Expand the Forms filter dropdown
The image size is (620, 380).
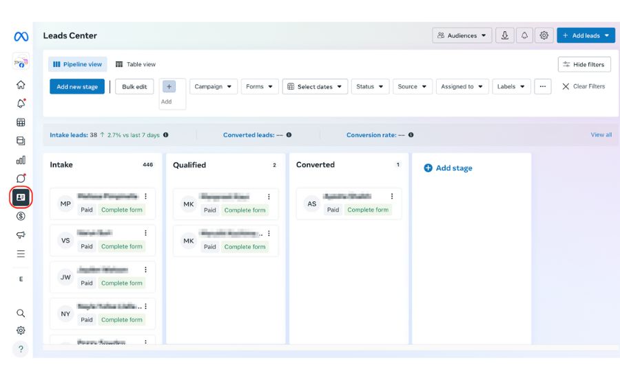point(260,86)
